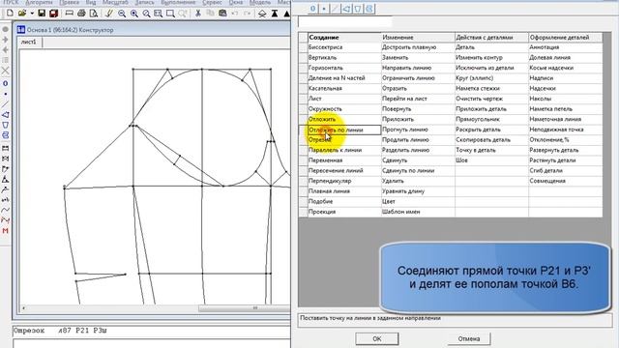Click the 0 icon in dialog toolbar
619x348 pixels.
(312, 9)
